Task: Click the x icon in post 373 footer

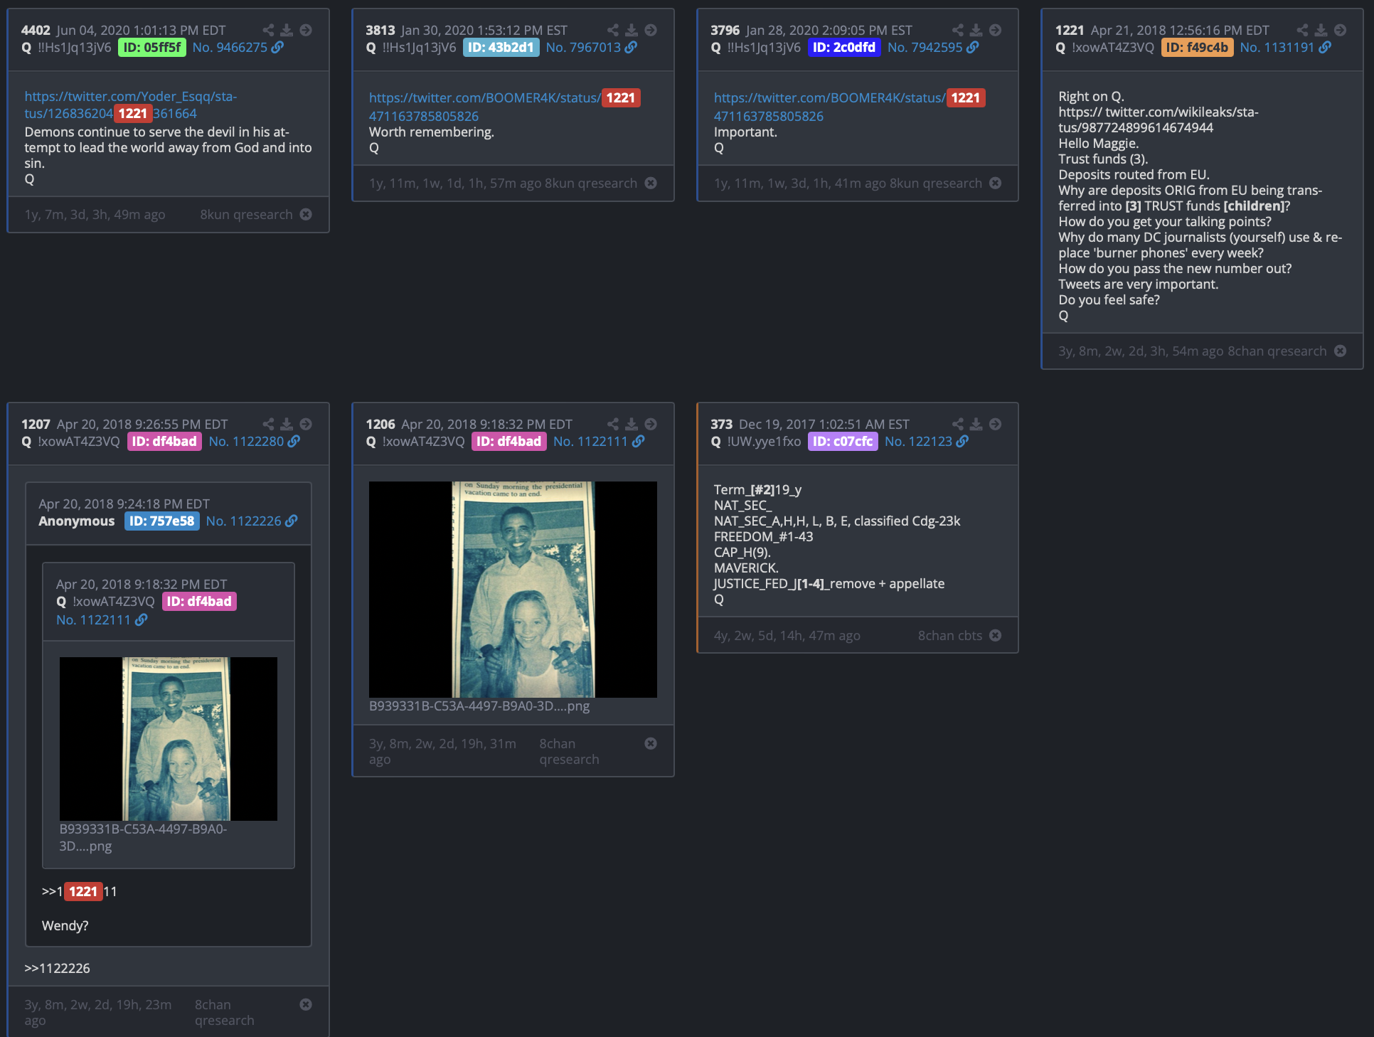Action: click(996, 635)
